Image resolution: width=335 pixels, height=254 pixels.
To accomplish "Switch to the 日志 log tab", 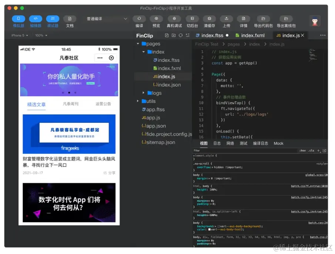I will 217,144.
